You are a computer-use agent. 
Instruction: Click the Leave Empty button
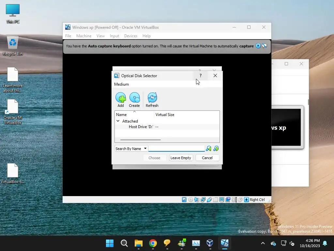[x=181, y=158]
